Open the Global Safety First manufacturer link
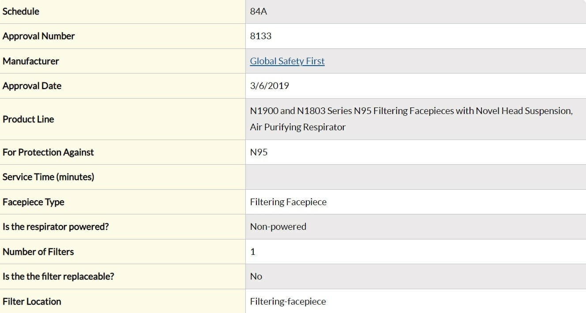The width and height of the screenshot is (586, 313). point(287,61)
